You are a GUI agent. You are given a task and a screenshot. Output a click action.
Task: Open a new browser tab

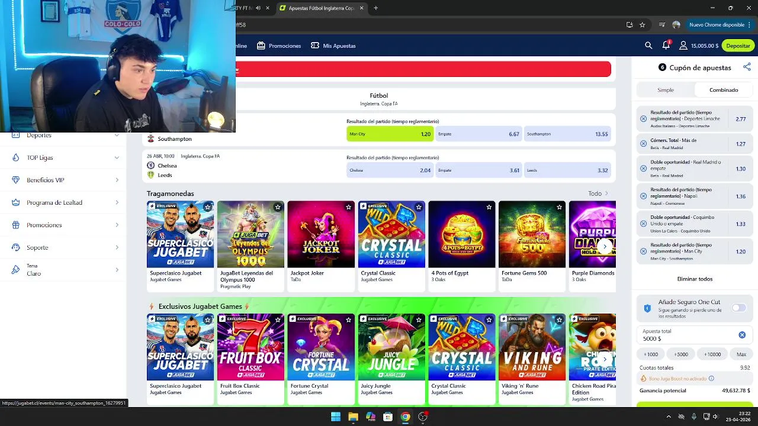point(375,8)
